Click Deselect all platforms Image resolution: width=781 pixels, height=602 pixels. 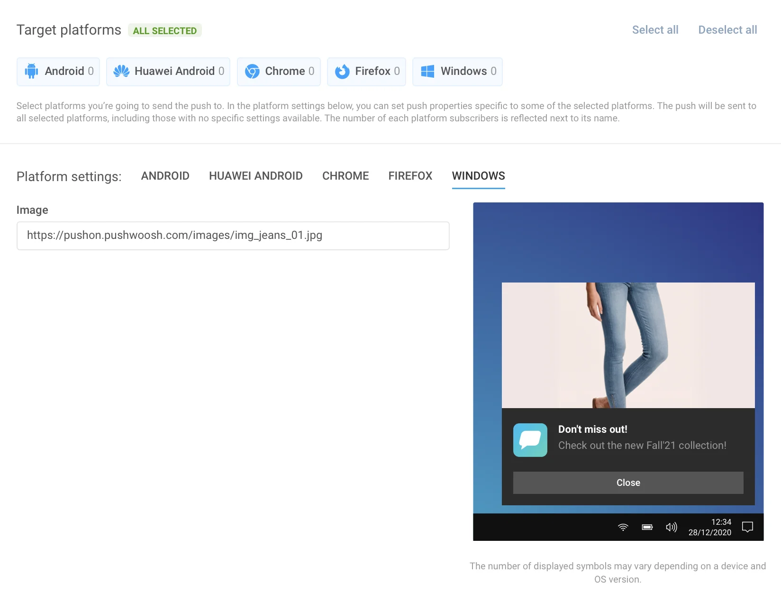pos(727,29)
